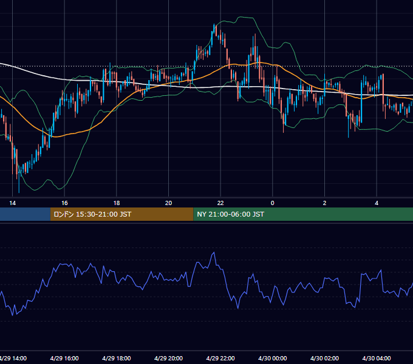Click the blue session bar before London
The height and width of the screenshot is (364, 413).
(25, 214)
